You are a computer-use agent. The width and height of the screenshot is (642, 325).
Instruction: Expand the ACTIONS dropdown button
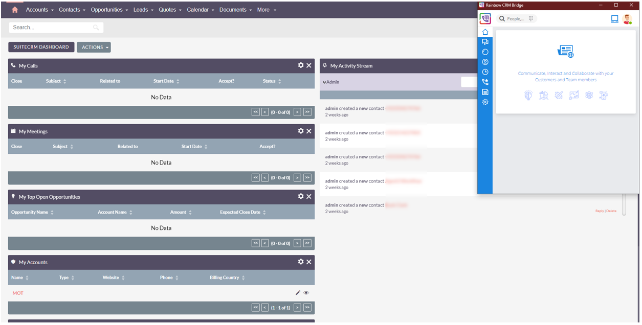pyautogui.click(x=94, y=47)
